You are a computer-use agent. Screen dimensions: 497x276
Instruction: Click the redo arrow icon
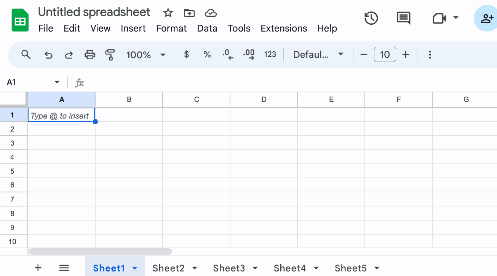coord(69,55)
